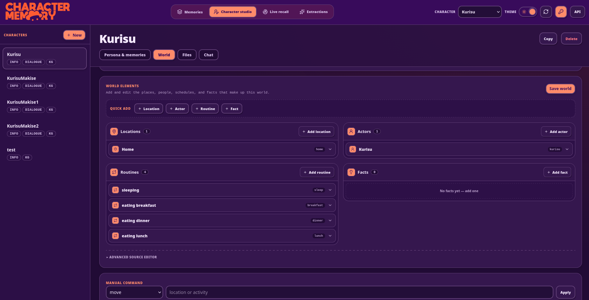Switch to Live recall tab
Viewport: 589px width, 300px height.
[276, 12]
